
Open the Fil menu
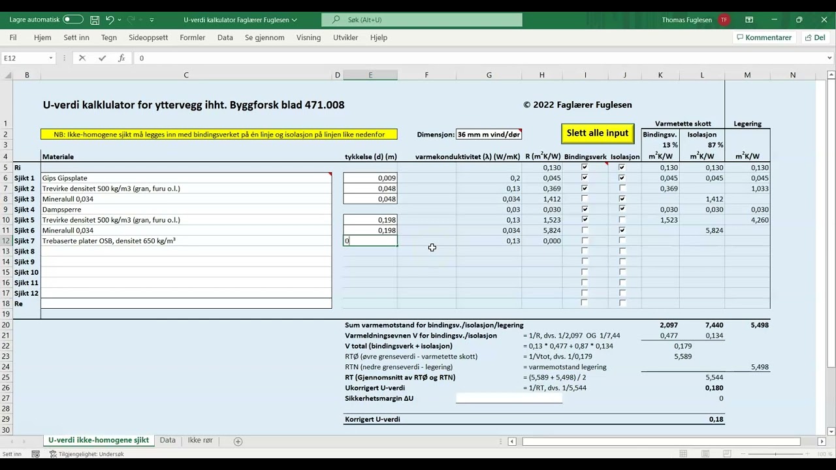(x=13, y=38)
